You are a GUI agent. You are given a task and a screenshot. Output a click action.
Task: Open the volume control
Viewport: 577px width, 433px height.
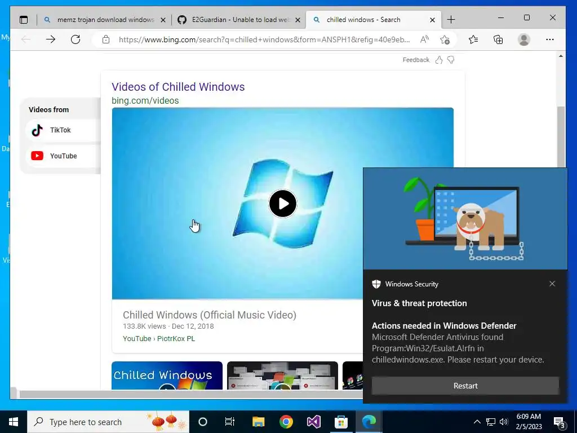(x=504, y=422)
